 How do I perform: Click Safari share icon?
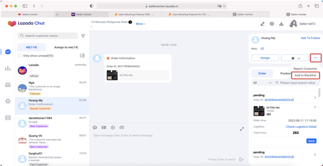point(300,6)
